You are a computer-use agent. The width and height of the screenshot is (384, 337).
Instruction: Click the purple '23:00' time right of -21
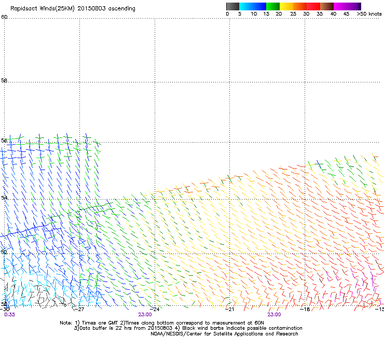275,315
